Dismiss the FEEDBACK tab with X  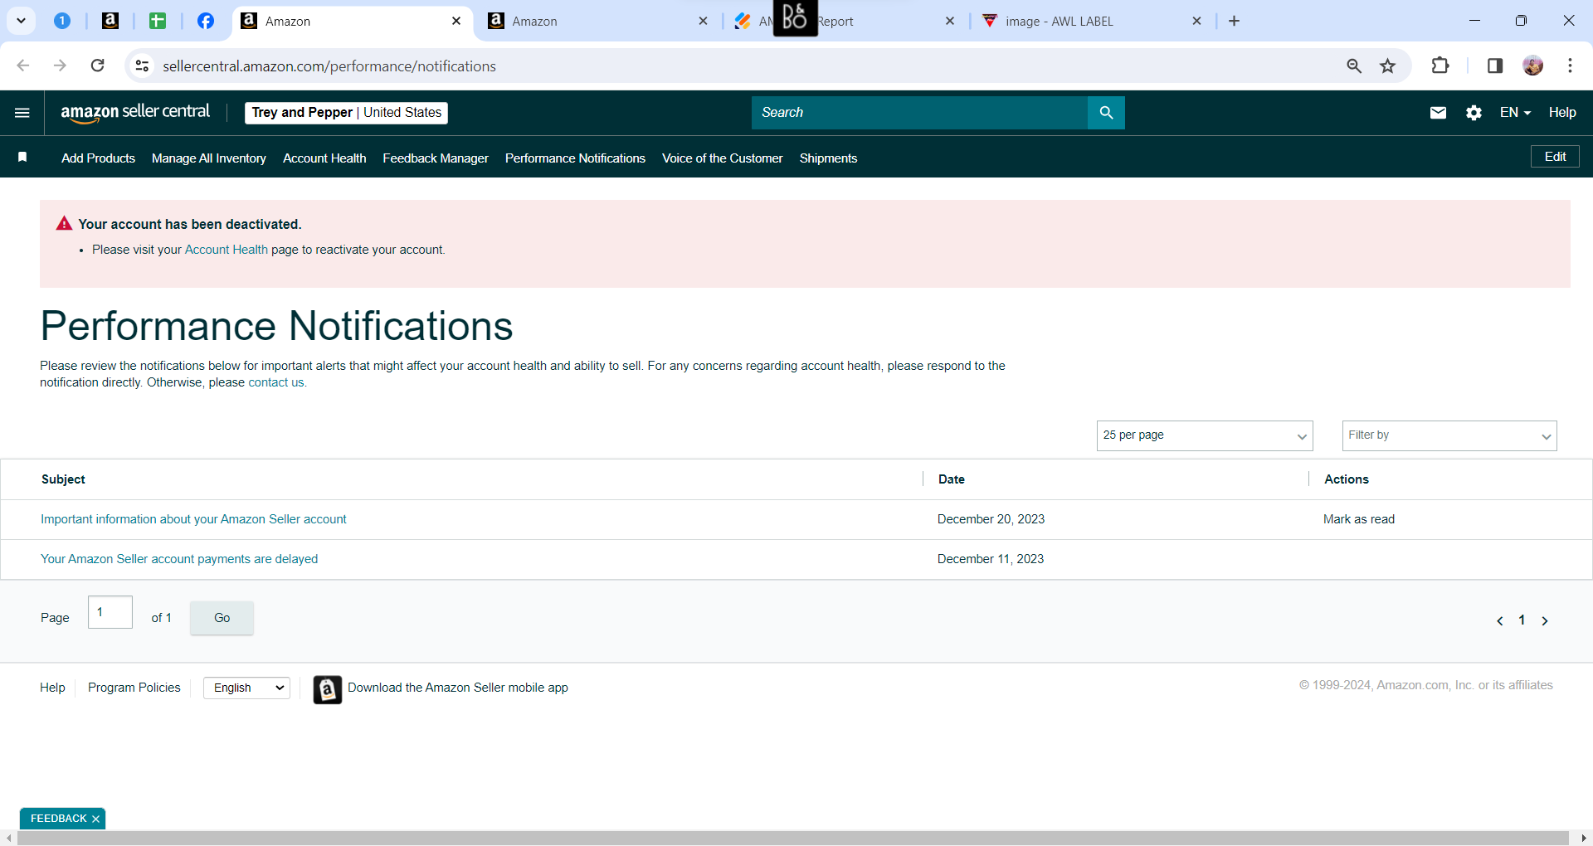[95, 819]
